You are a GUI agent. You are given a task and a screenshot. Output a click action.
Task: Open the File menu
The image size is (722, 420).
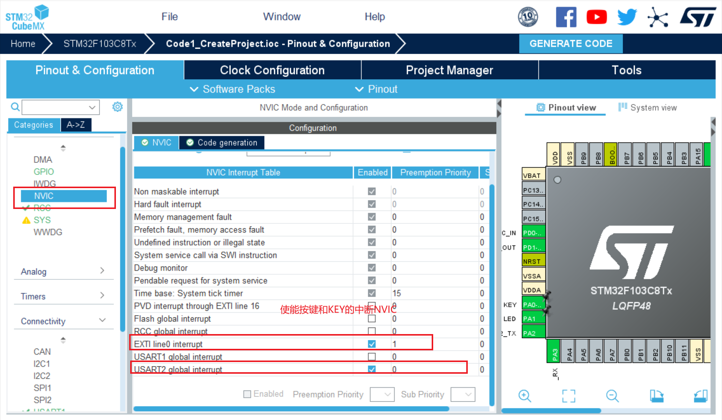click(x=169, y=17)
